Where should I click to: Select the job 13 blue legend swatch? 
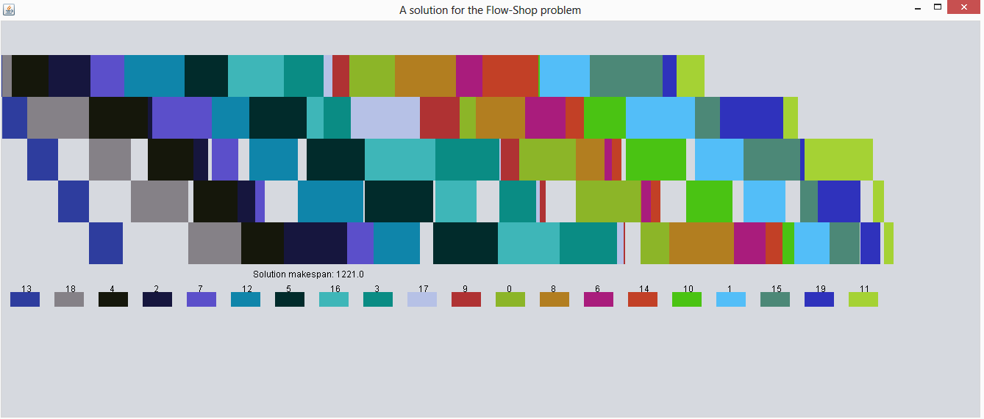tap(25, 299)
